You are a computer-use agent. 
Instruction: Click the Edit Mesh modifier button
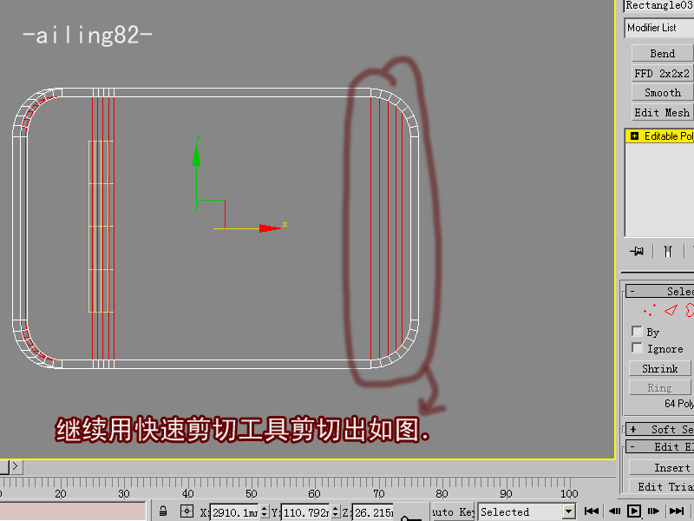point(662,113)
